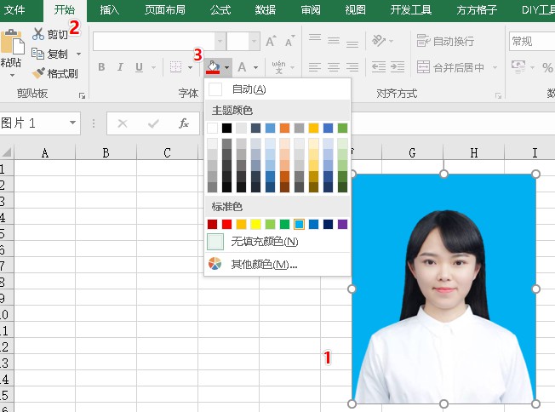This screenshot has height=412, width=555.
Task: Select Automatic (自动) color option
Action: point(248,89)
